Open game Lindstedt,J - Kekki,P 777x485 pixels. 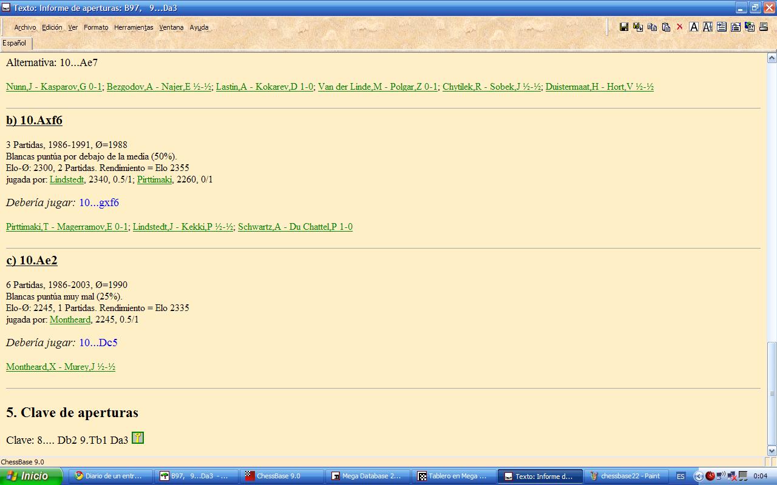point(183,227)
